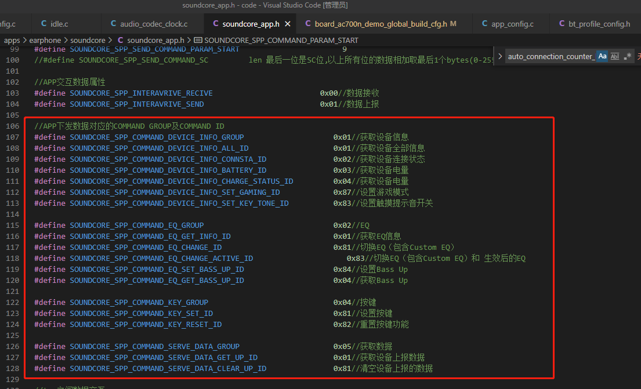Click SOUNDCORE_SPP_COMMAND_SERVE_DATA_CLEAR_UP_ID macro
This screenshot has height=389, width=641.
pos(168,369)
